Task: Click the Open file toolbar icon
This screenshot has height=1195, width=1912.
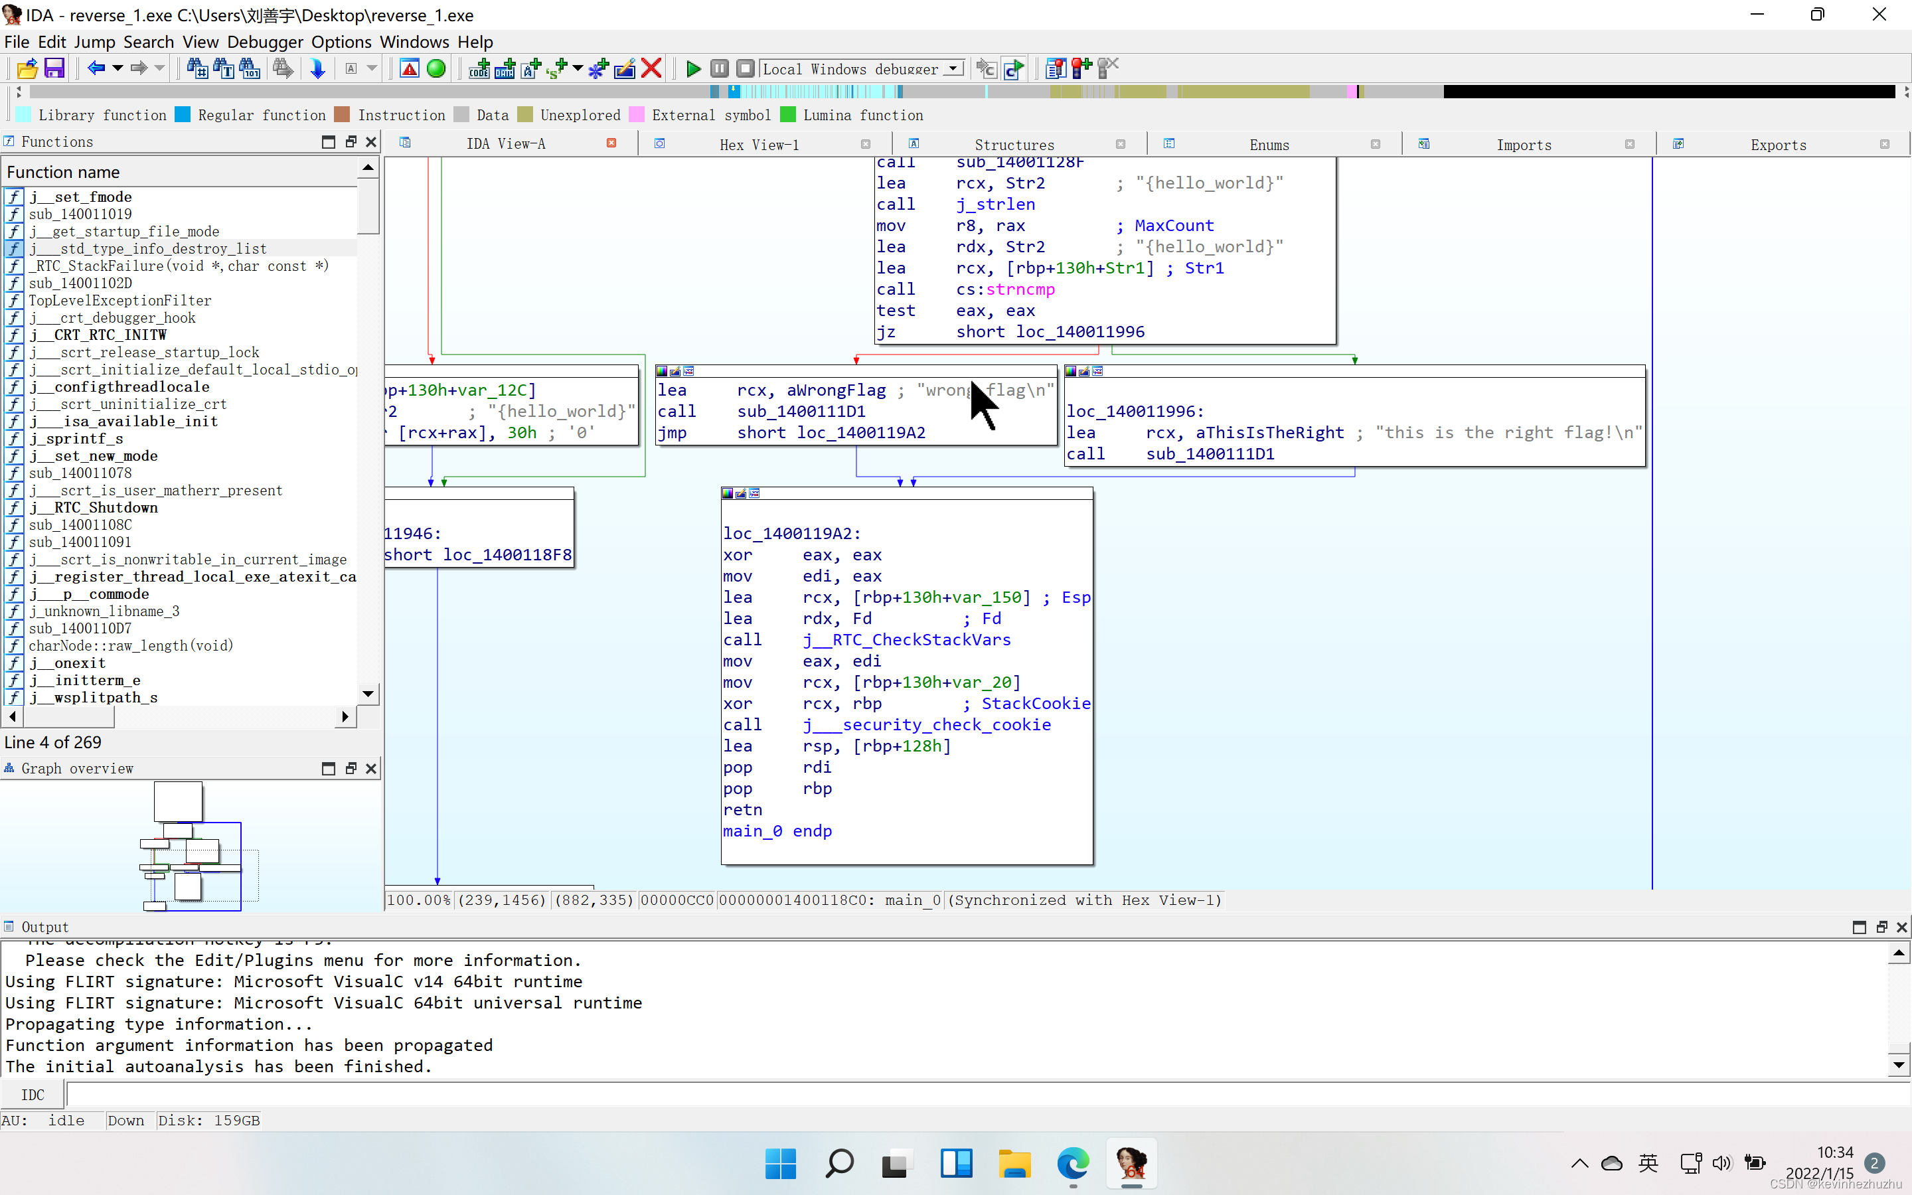Action: [x=27, y=69]
